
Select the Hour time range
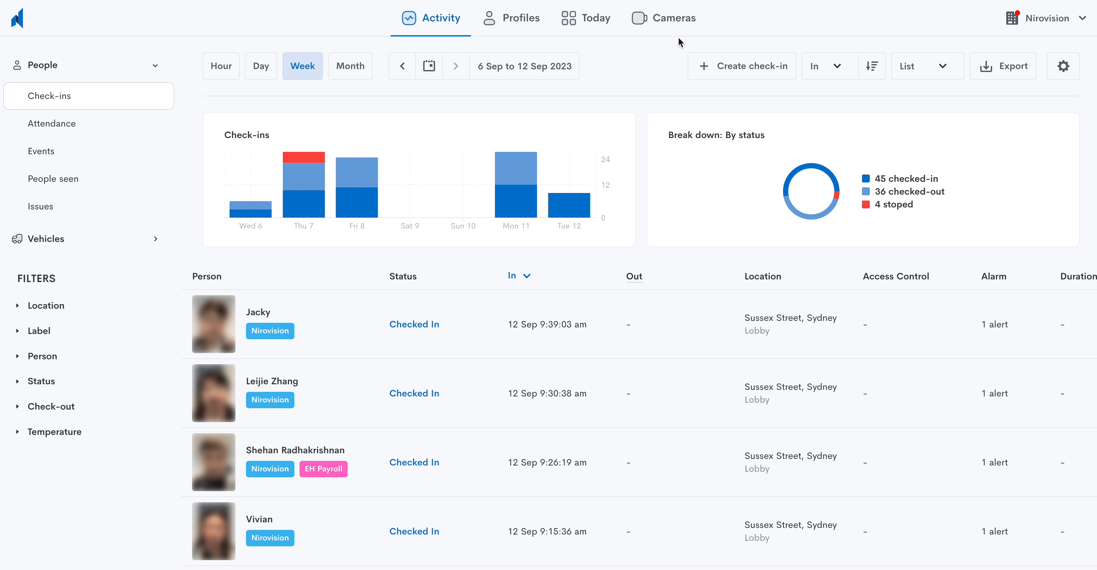(221, 66)
